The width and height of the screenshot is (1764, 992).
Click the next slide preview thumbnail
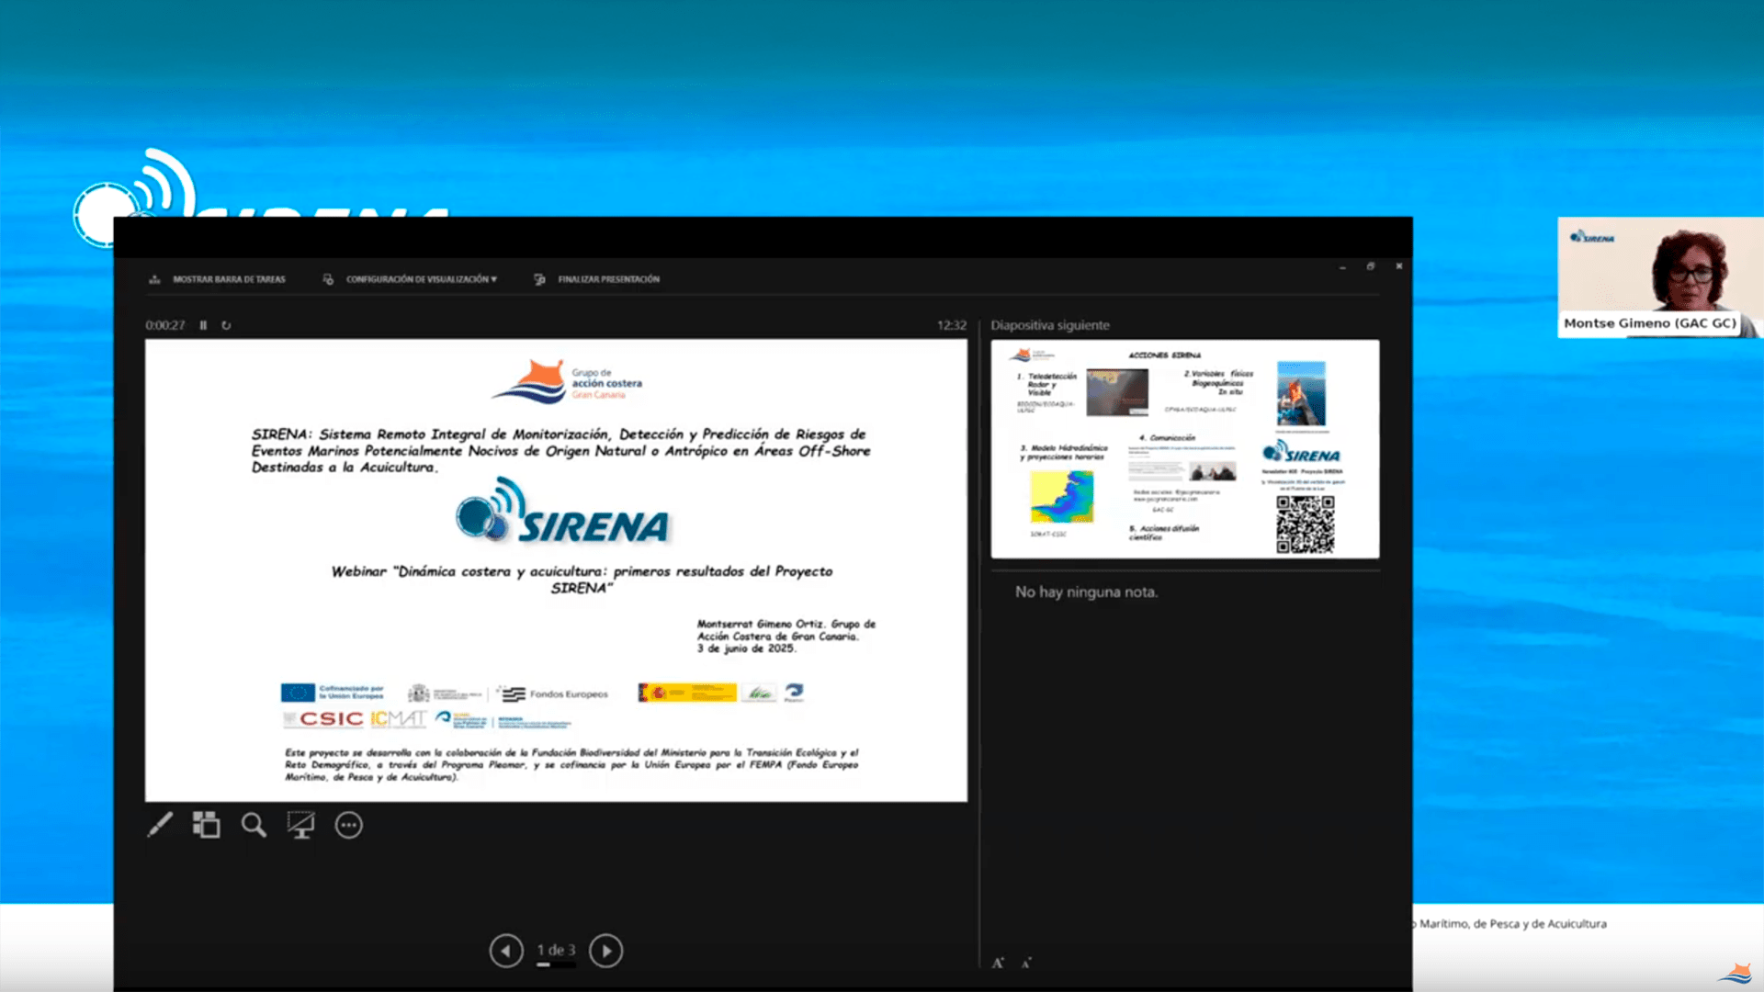pyautogui.click(x=1184, y=449)
